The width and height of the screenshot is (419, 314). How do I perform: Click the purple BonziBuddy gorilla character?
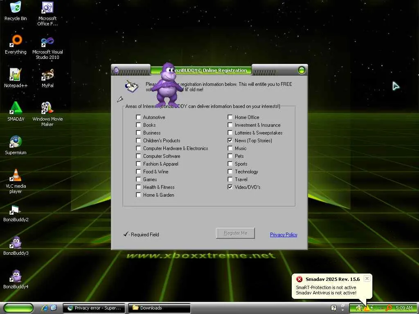tap(167, 85)
